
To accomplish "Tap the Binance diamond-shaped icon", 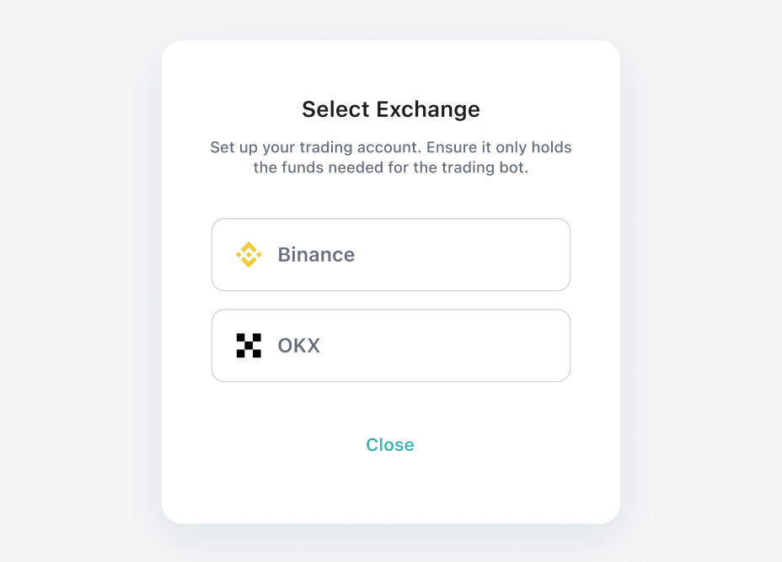I will 249,255.
